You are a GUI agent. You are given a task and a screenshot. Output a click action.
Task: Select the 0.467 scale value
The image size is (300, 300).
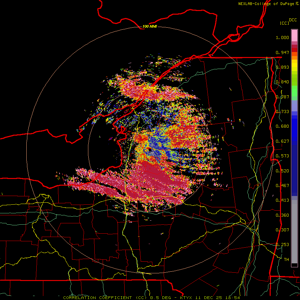[x=282, y=186]
